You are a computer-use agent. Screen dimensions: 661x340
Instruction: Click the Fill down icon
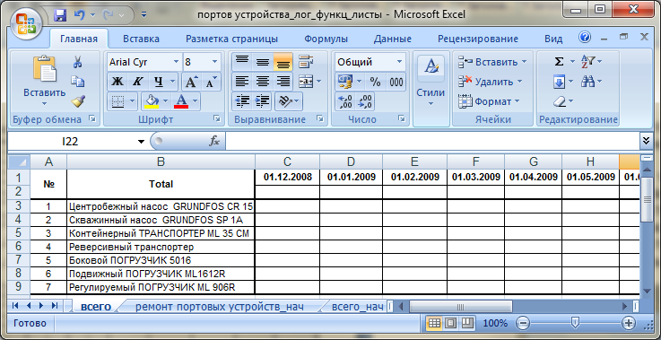click(560, 82)
